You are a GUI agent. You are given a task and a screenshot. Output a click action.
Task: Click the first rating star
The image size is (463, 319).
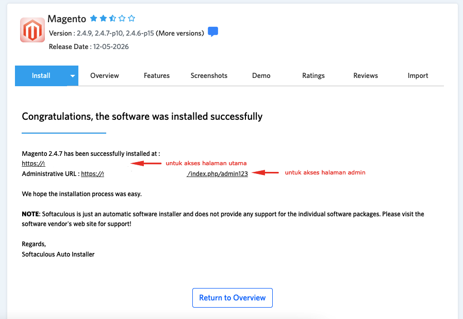94,19
